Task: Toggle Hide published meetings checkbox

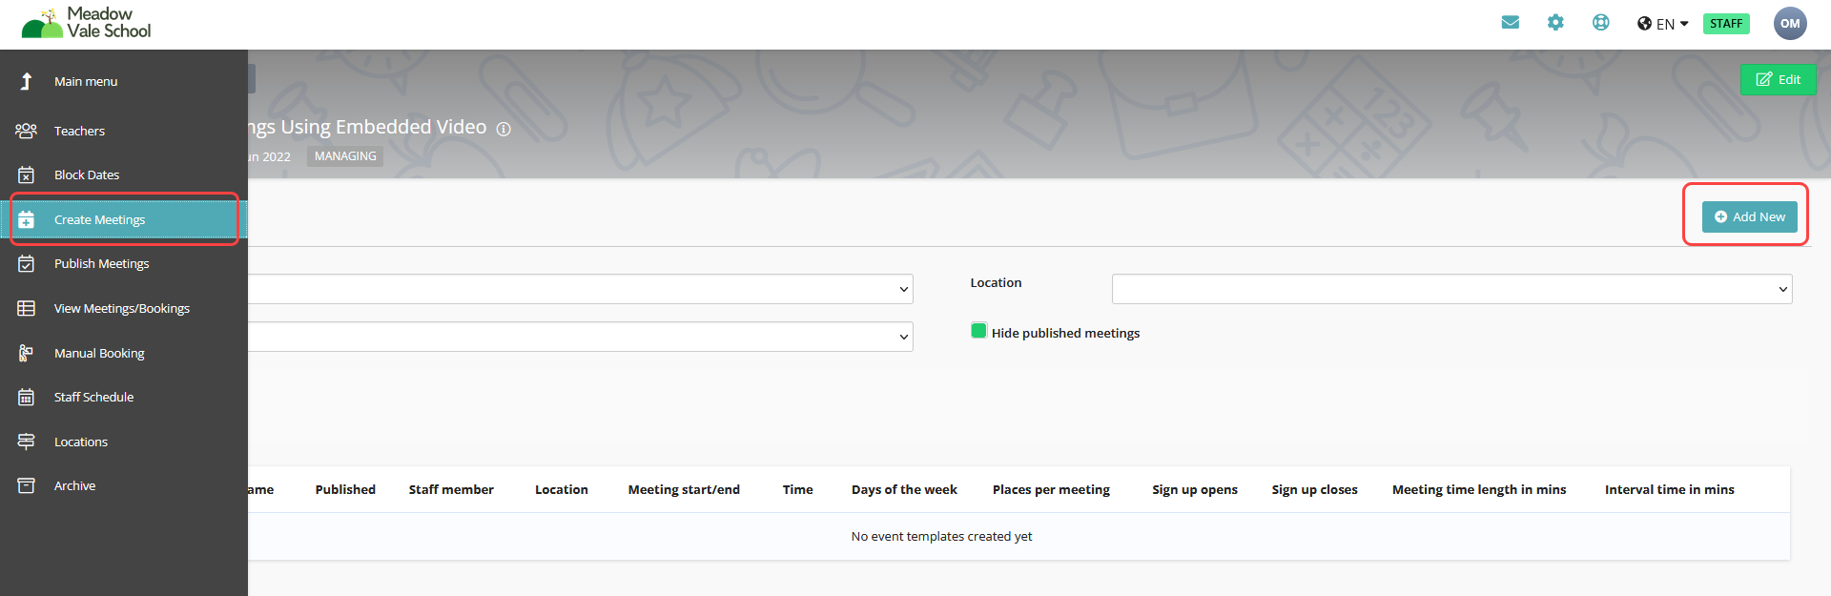Action: point(978,331)
